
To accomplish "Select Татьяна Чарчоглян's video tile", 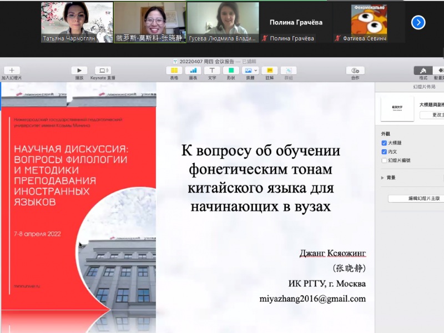I will pyautogui.click(x=77, y=22).
